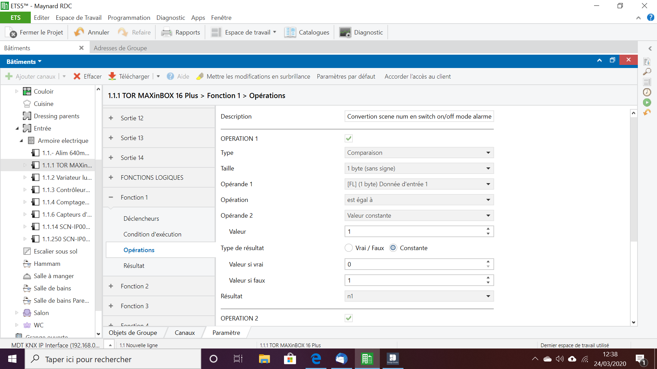The width and height of the screenshot is (657, 369).
Task: Open Microsoft Store from taskbar
Action: tap(290, 359)
